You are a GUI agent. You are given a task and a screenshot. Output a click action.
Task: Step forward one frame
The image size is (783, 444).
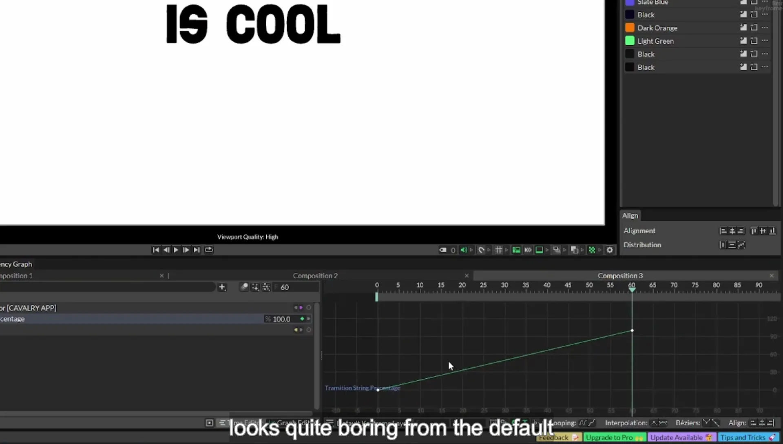click(186, 250)
